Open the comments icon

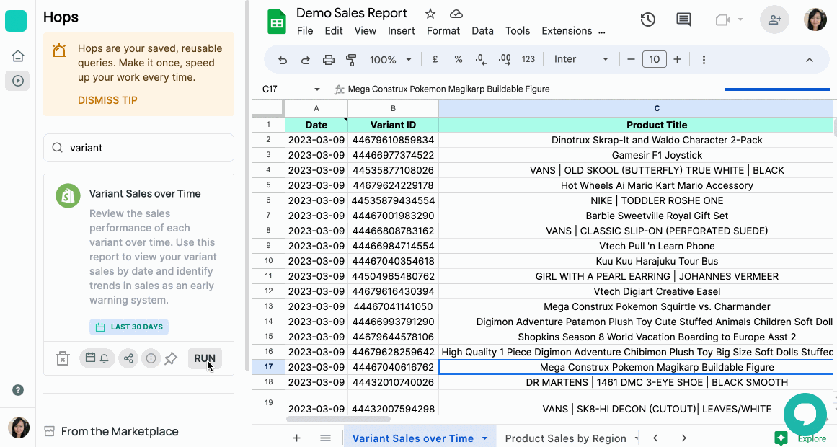pos(683,19)
